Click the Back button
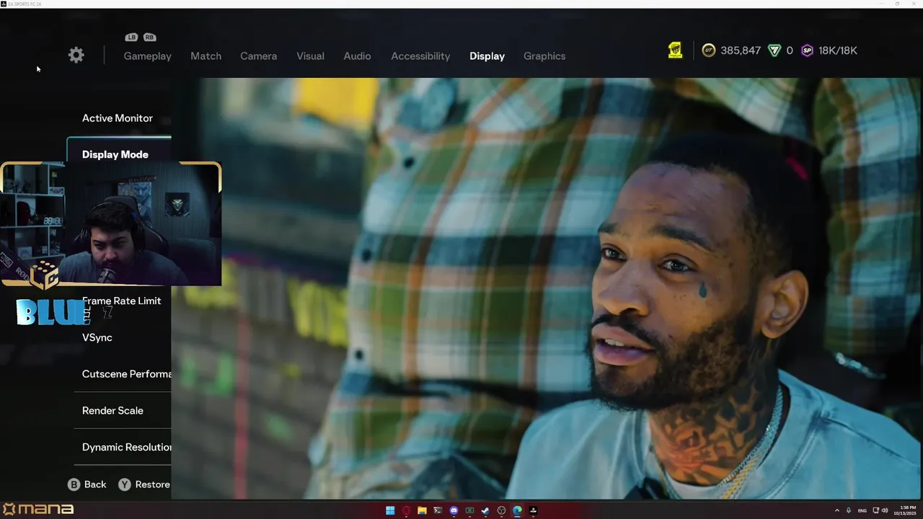 (87, 484)
